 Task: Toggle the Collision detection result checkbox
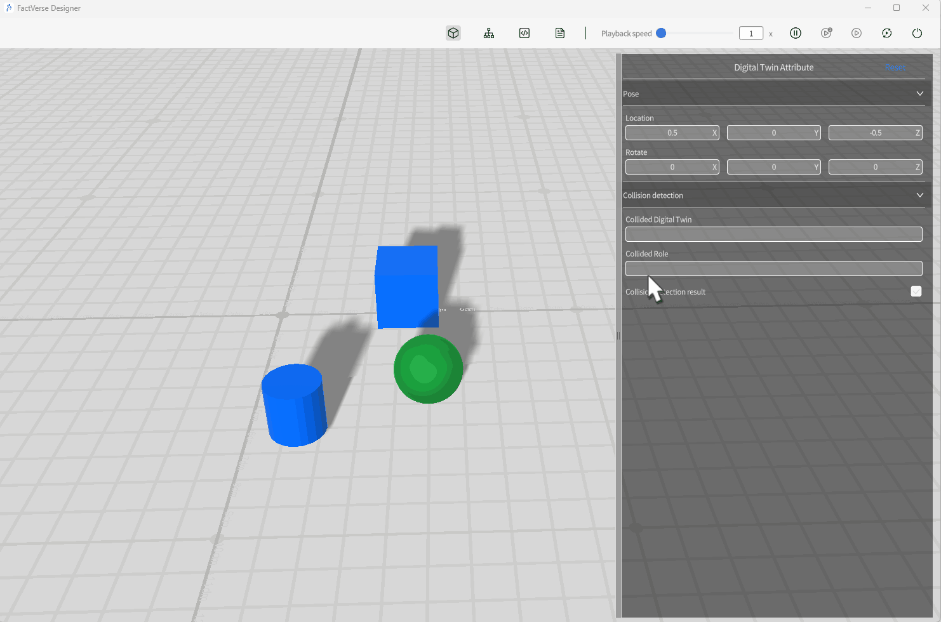point(916,291)
